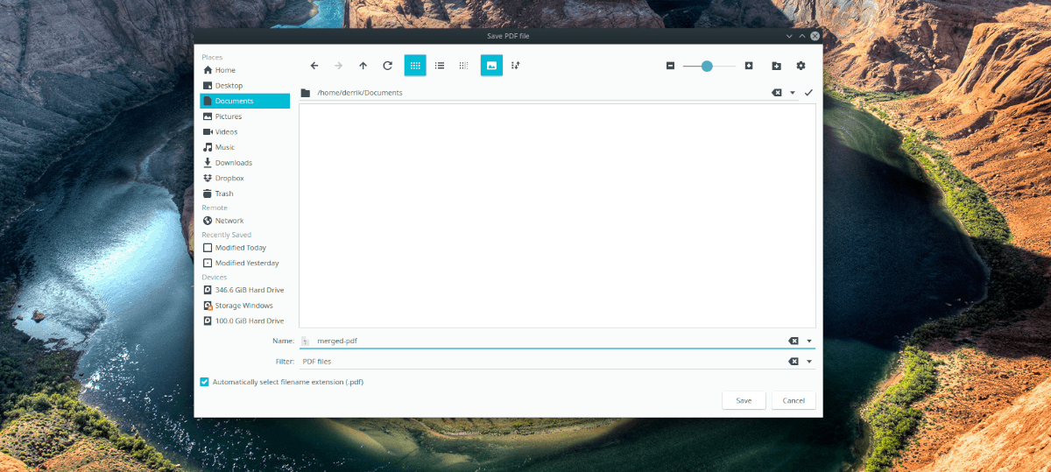Image resolution: width=1051 pixels, height=472 pixels.
Task: Open the Name field dropdown arrow
Action: (x=809, y=342)
